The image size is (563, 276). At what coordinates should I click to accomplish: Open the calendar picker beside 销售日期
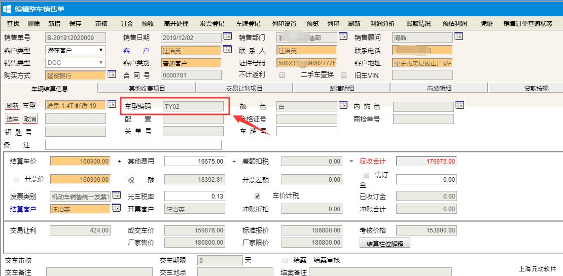click(x=227, y=36)
